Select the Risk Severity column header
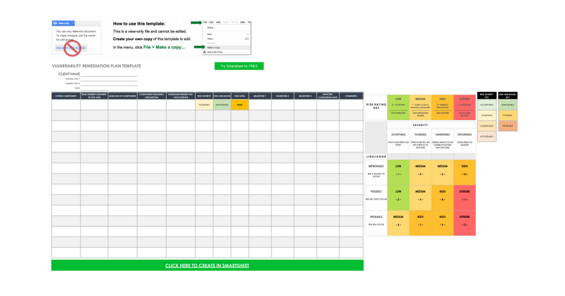Screen dimensions: 565x296 (204, 96)
